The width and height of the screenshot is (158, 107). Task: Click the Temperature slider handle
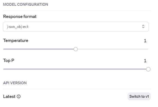76,49
